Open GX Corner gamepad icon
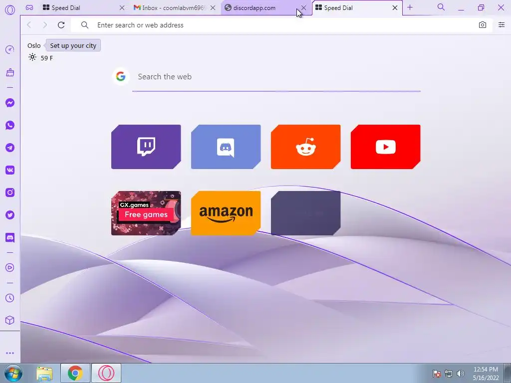 pos(29,7)
